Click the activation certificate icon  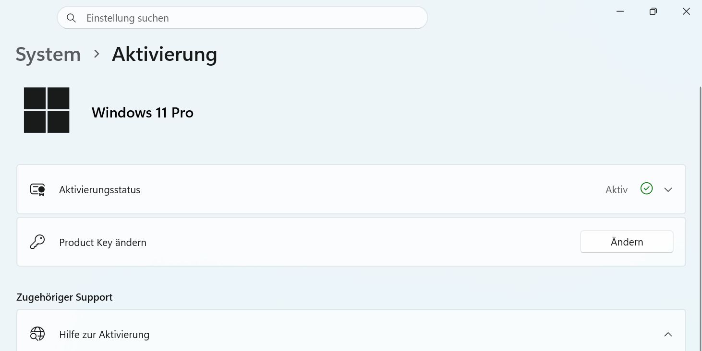(37, 190)
